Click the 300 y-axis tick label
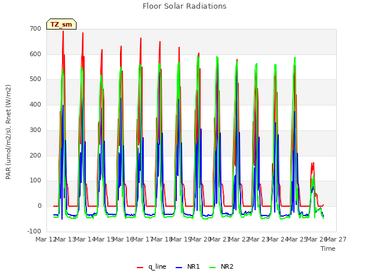The height and width of the screenshot is (278, 371). (x=35, y=130)
